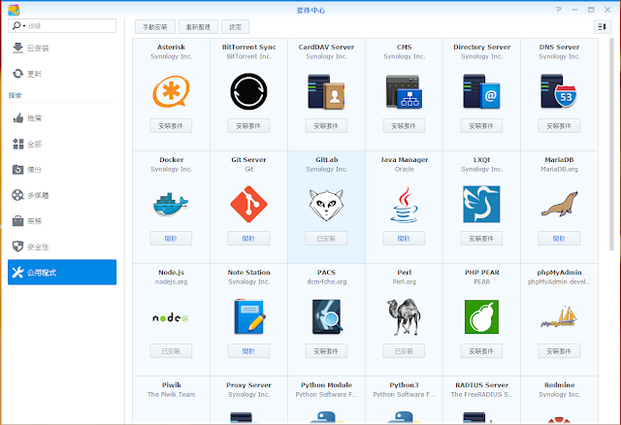Screen dimensions: 621x425
Task: Click the 手動安裝 (Manual Install) button
Action: (x=155, y=27)
